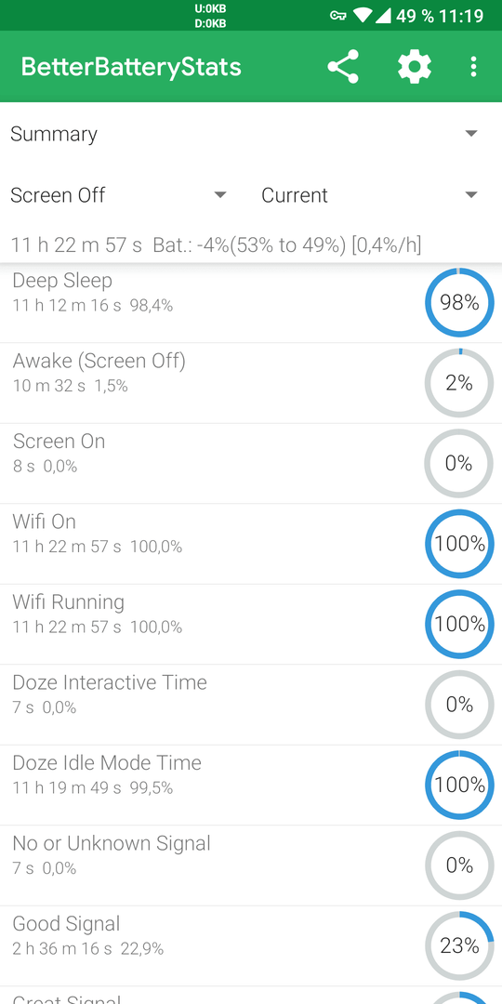Screen dimensions: 502x1004
Task: Tap the Awake (Screen Off) 2% gauge
Action: (x=459, y=383)
